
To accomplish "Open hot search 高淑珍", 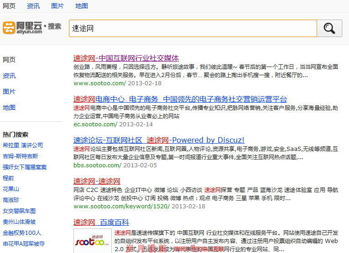I will 11,200.
